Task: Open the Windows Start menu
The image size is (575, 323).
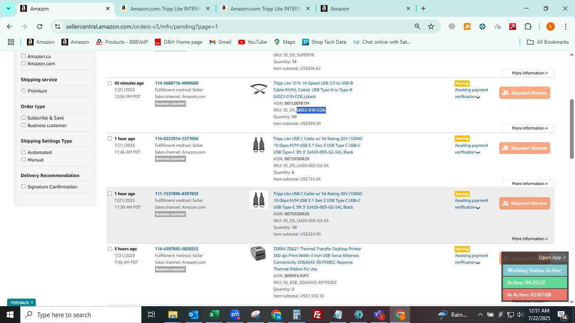Action: (10, 315)
